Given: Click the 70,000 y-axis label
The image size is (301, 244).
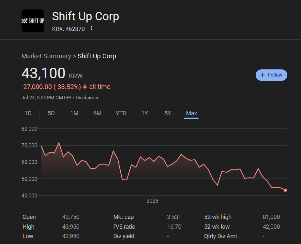Looking at the screenshot, I should click(29, 145).
